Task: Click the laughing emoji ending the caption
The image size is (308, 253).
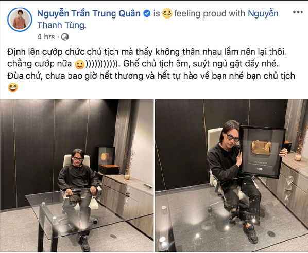Action: pos(13,87)
